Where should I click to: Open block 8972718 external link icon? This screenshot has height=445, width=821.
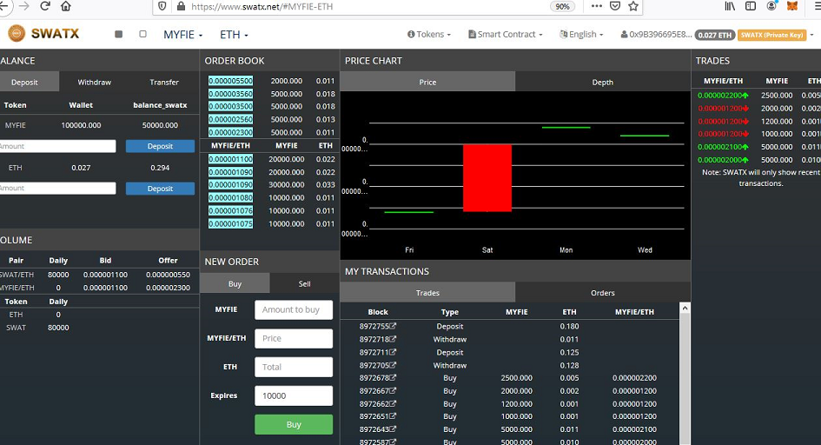click(x=393, y=339)
